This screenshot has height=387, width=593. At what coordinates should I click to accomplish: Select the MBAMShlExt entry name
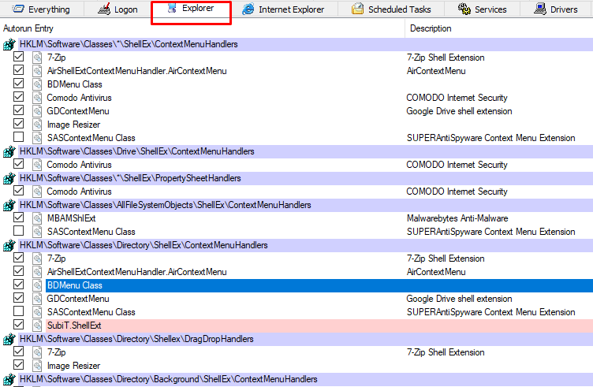(x=71, y=218)
